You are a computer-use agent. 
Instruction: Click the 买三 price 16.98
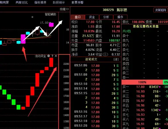tap(140, 96)
